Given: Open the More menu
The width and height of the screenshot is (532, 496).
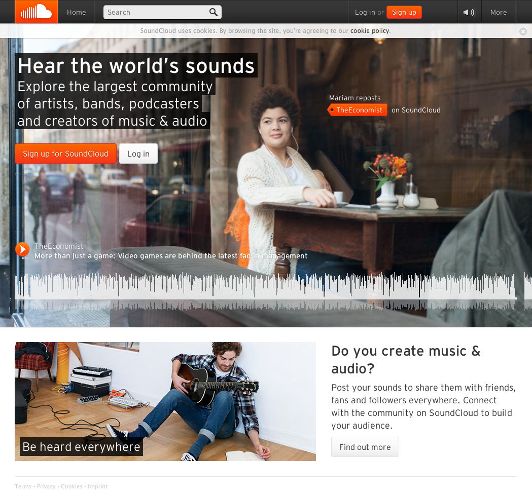Looking at the screenshot, I should click(498, 12).
